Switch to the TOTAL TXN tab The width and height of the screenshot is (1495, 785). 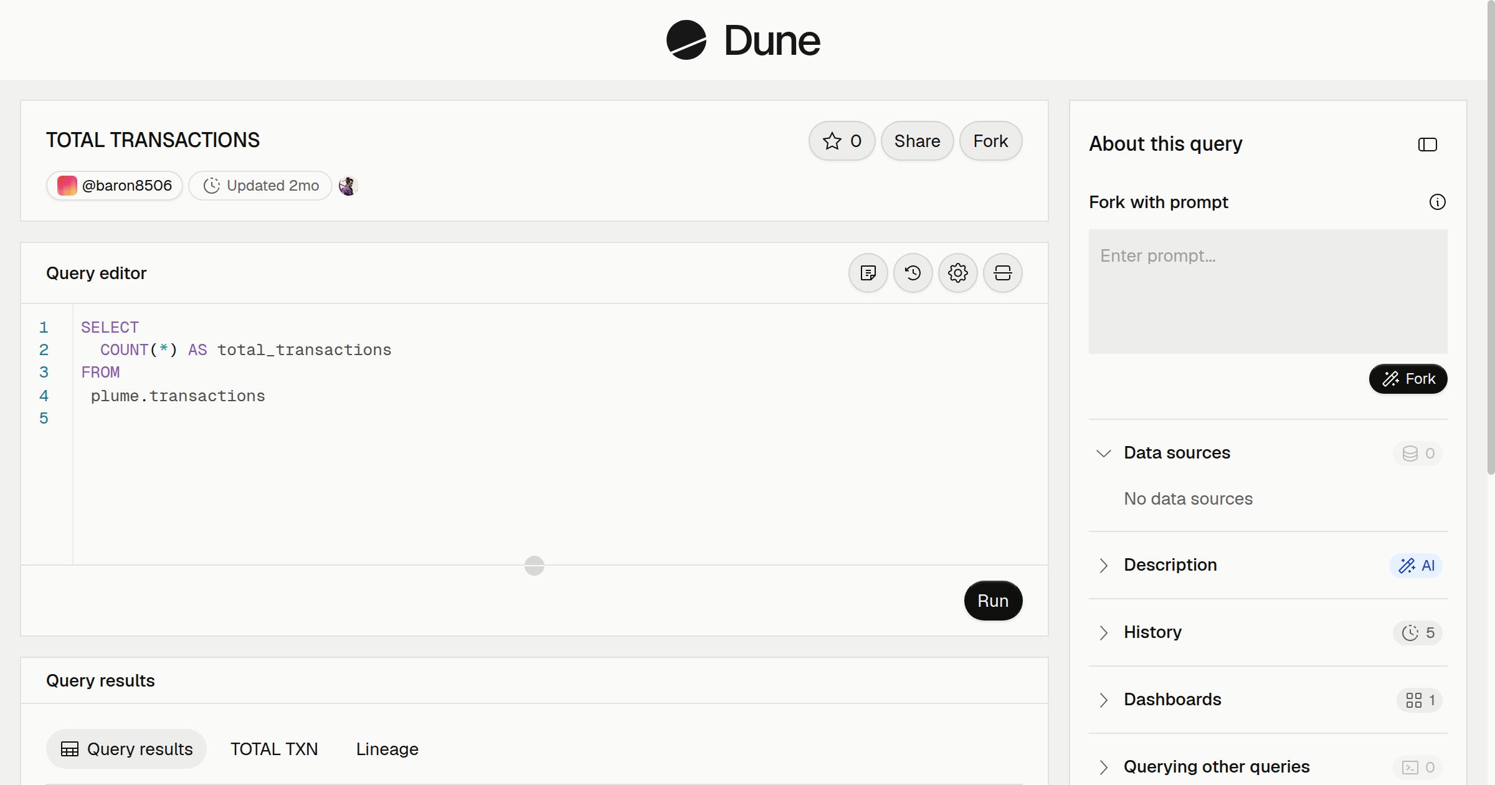point(274,749)
